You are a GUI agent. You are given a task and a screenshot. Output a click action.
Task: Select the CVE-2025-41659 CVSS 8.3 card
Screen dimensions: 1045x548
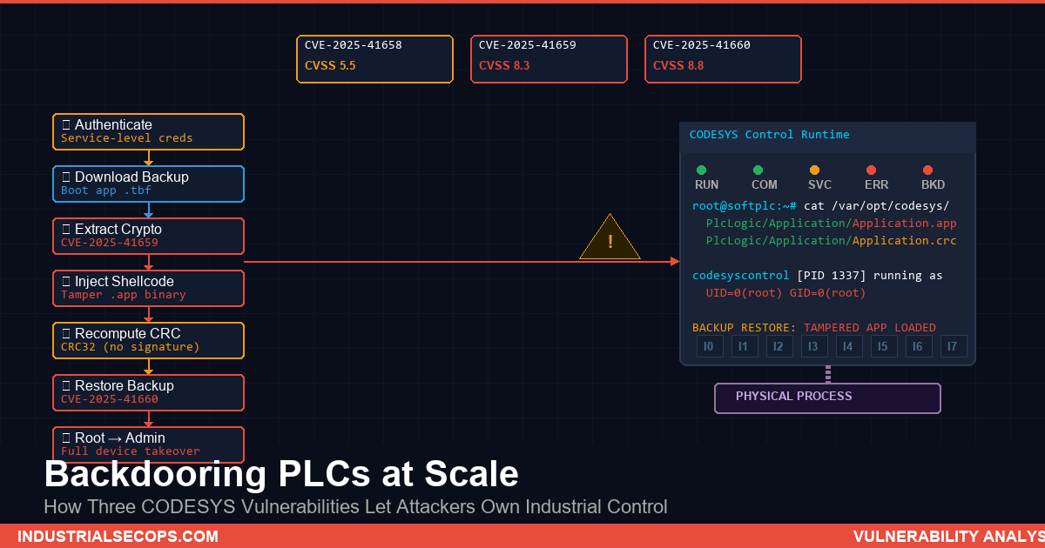tap(549, 59)
